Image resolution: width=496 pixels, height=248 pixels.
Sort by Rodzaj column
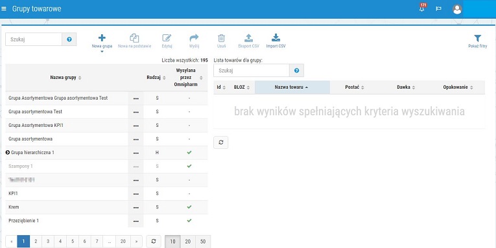click(156, 78)
